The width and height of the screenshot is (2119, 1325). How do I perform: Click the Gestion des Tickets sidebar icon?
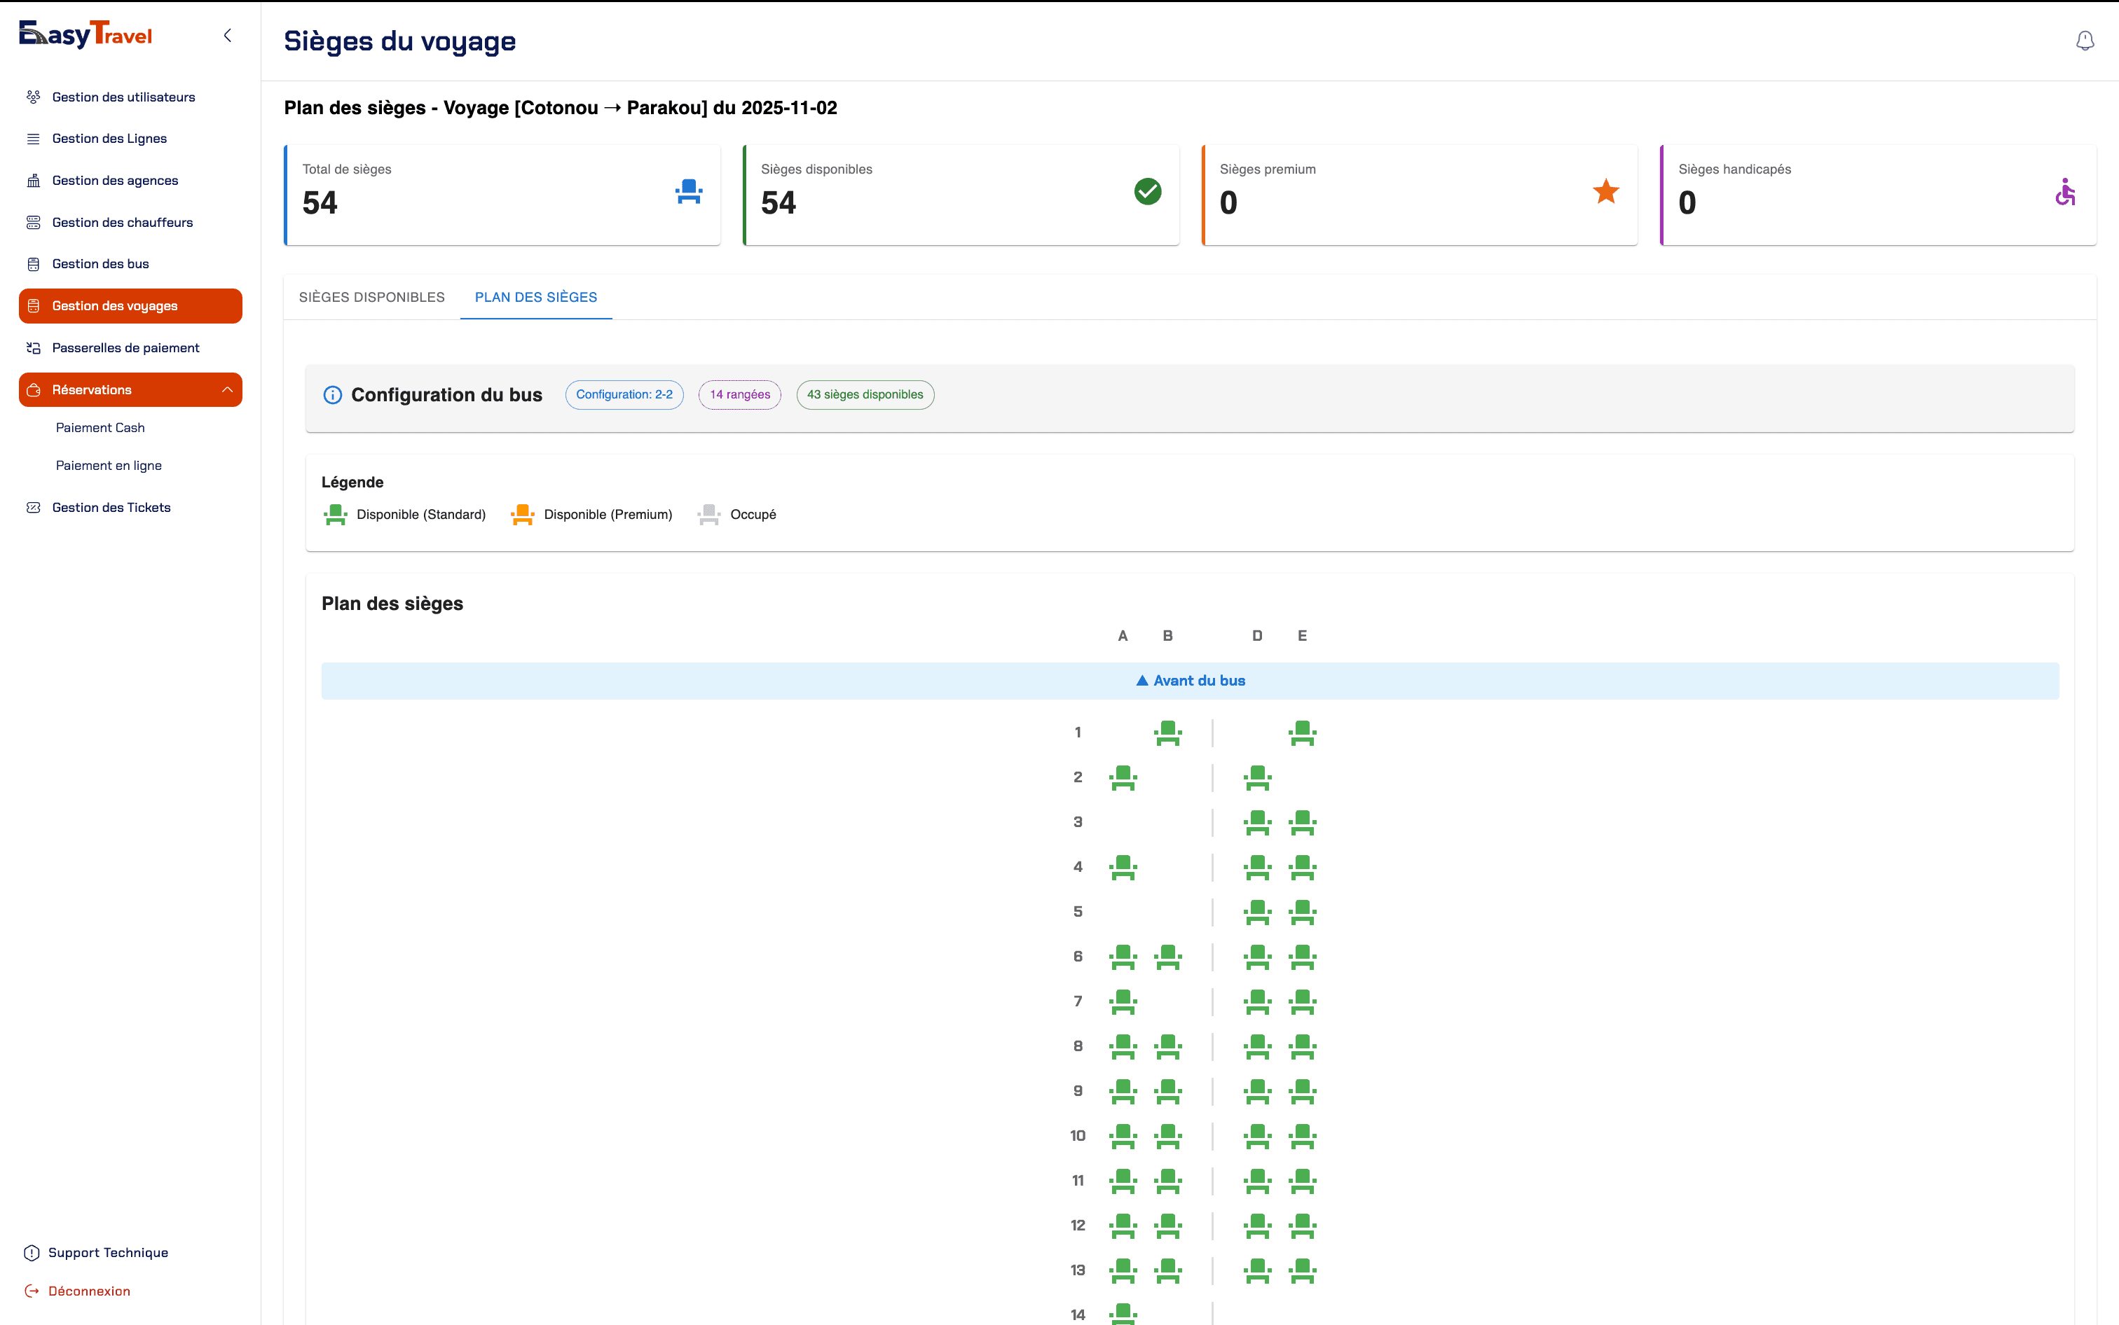coord(34,508)
